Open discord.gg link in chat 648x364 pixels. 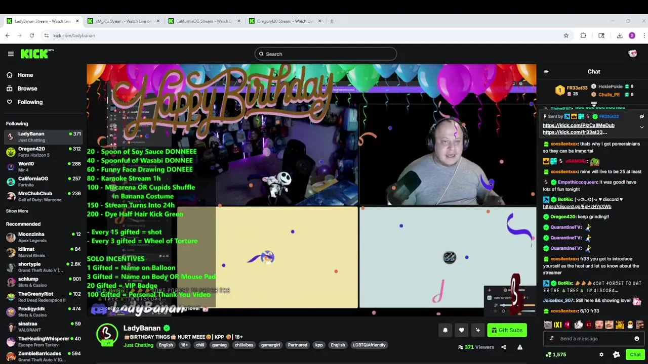577,207
